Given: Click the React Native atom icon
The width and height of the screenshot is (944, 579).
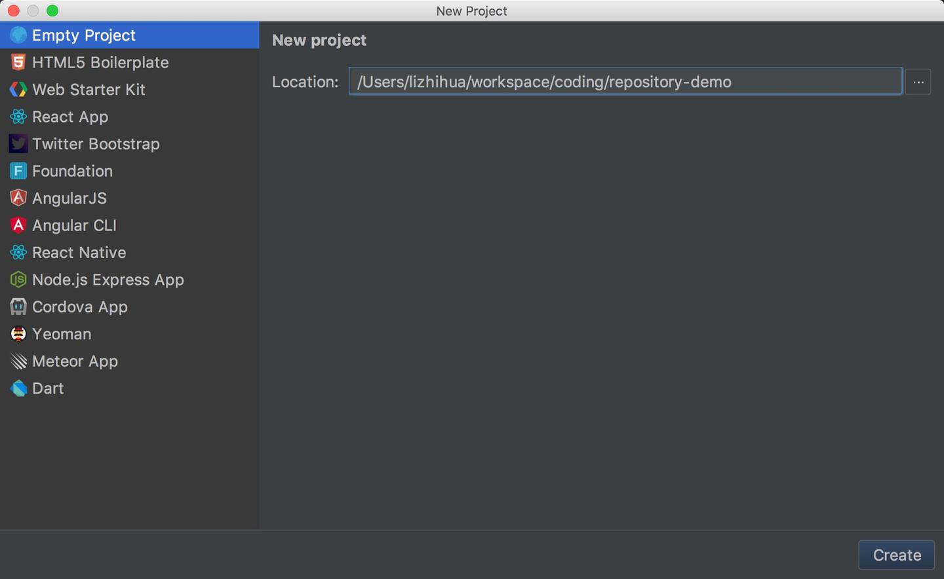Looking at the screenshot, I should [18, 252].
